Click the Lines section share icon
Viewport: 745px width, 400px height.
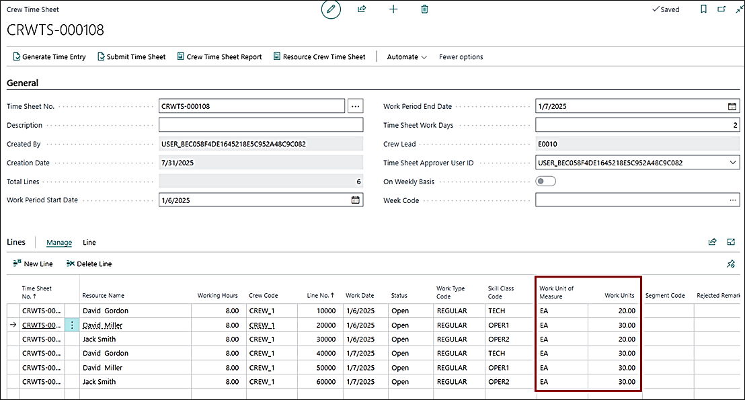pyautogui.click(x=712, y=242)
